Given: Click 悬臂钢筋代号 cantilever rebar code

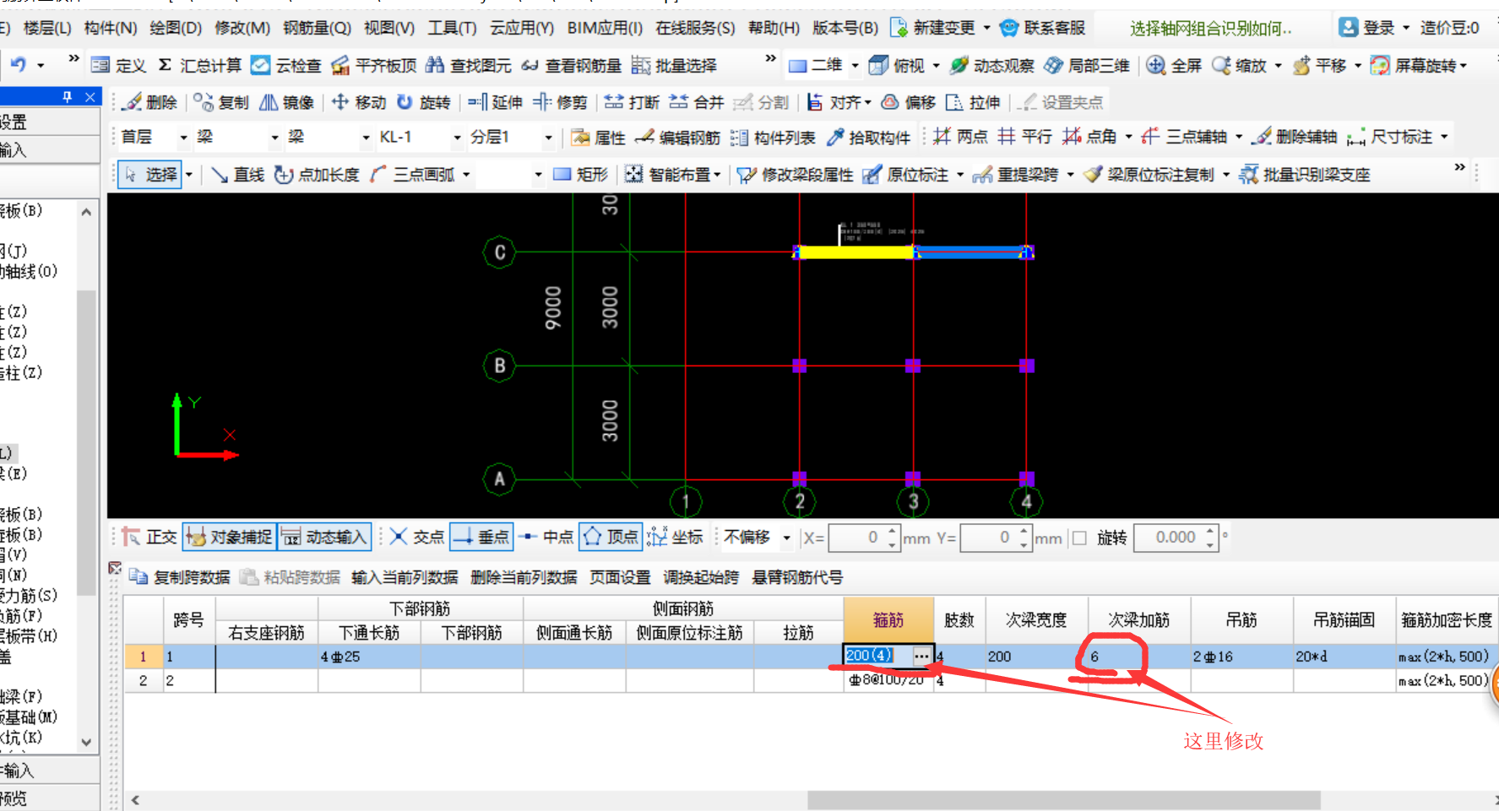Looking at the screenshot, I should tap(797, 577).
